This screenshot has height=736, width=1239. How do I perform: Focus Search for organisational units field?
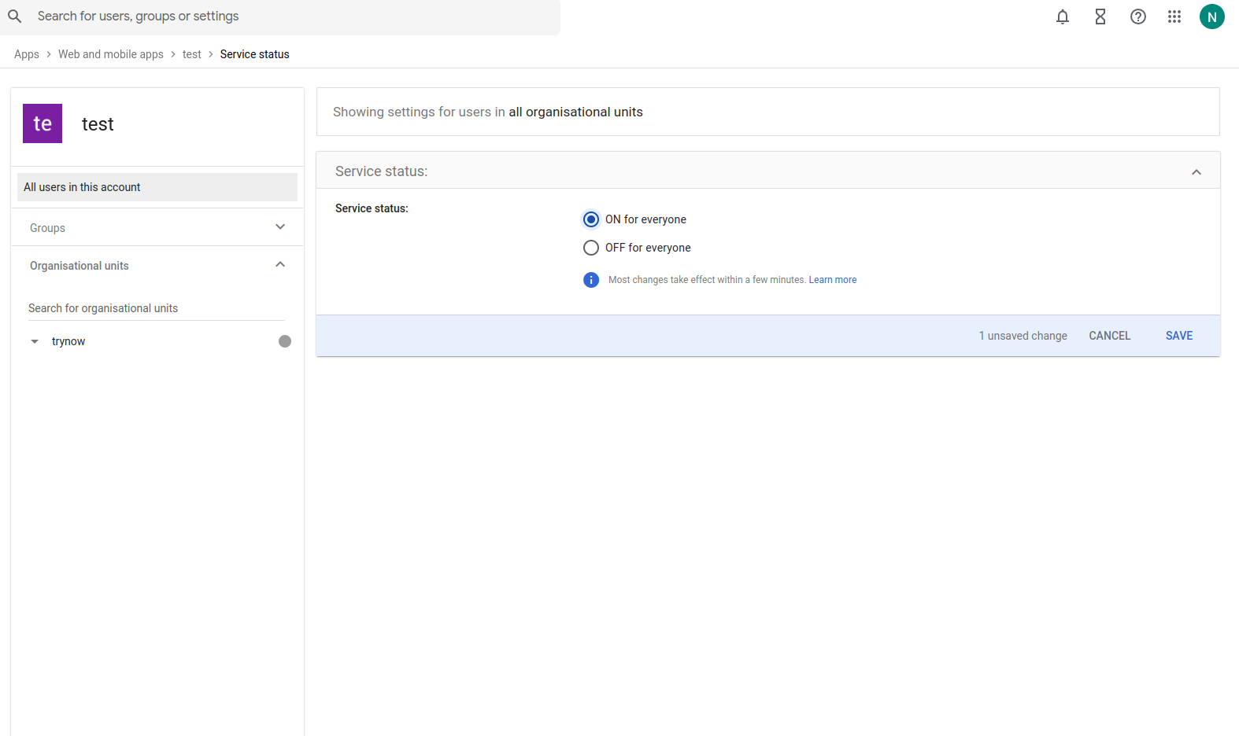(157, 308)
